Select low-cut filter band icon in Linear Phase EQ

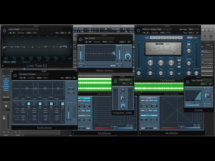(6, 36)
